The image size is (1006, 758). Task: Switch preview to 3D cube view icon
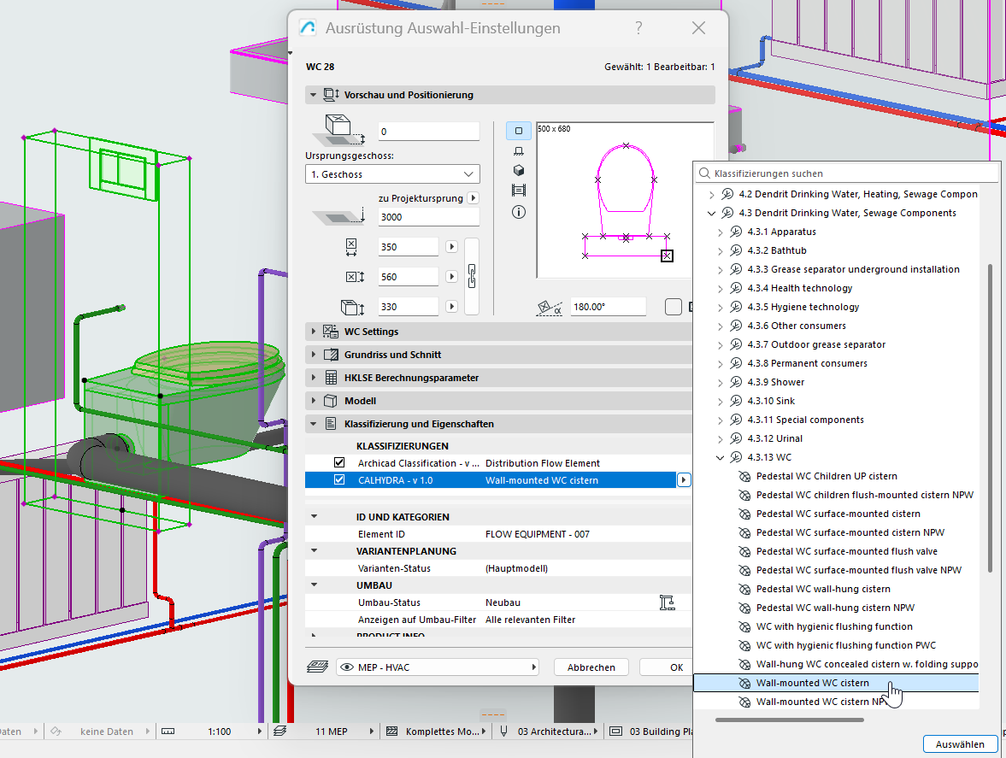click(x=518, y=171)
